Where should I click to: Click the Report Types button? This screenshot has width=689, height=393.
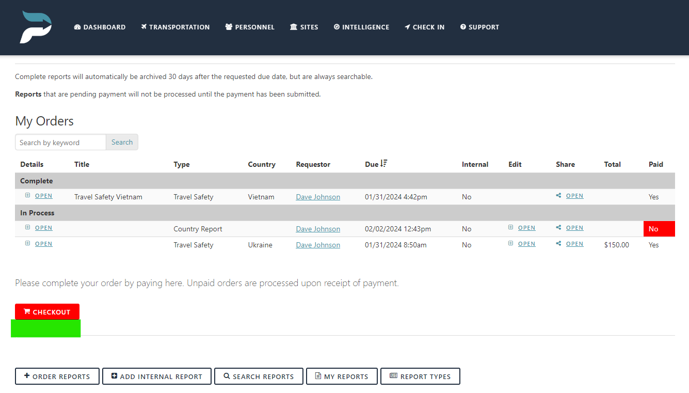[420, 376]
